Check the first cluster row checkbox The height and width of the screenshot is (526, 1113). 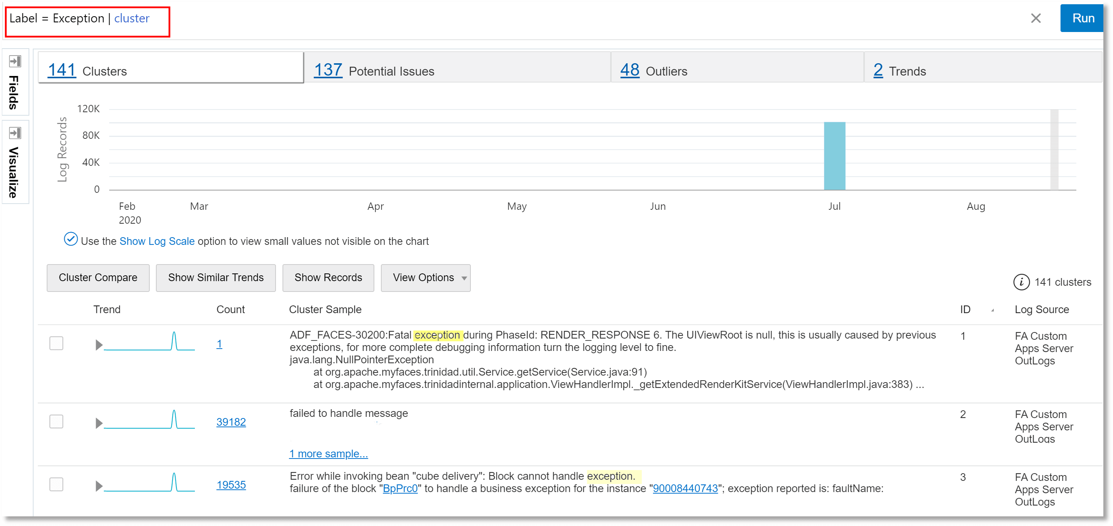(56, 343)
